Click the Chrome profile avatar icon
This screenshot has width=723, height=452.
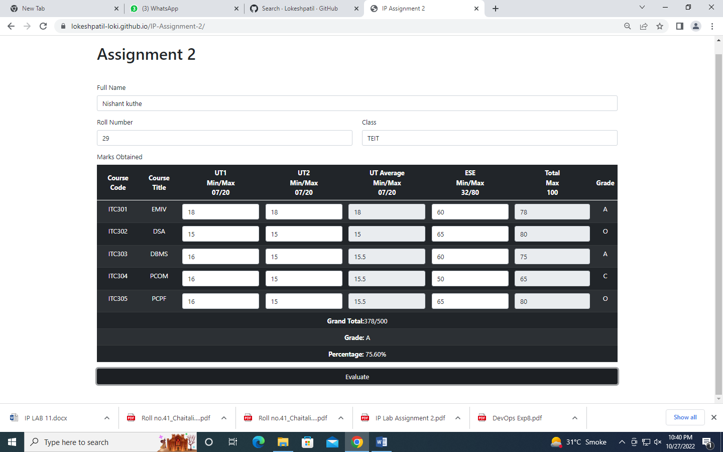coord(696,26)
